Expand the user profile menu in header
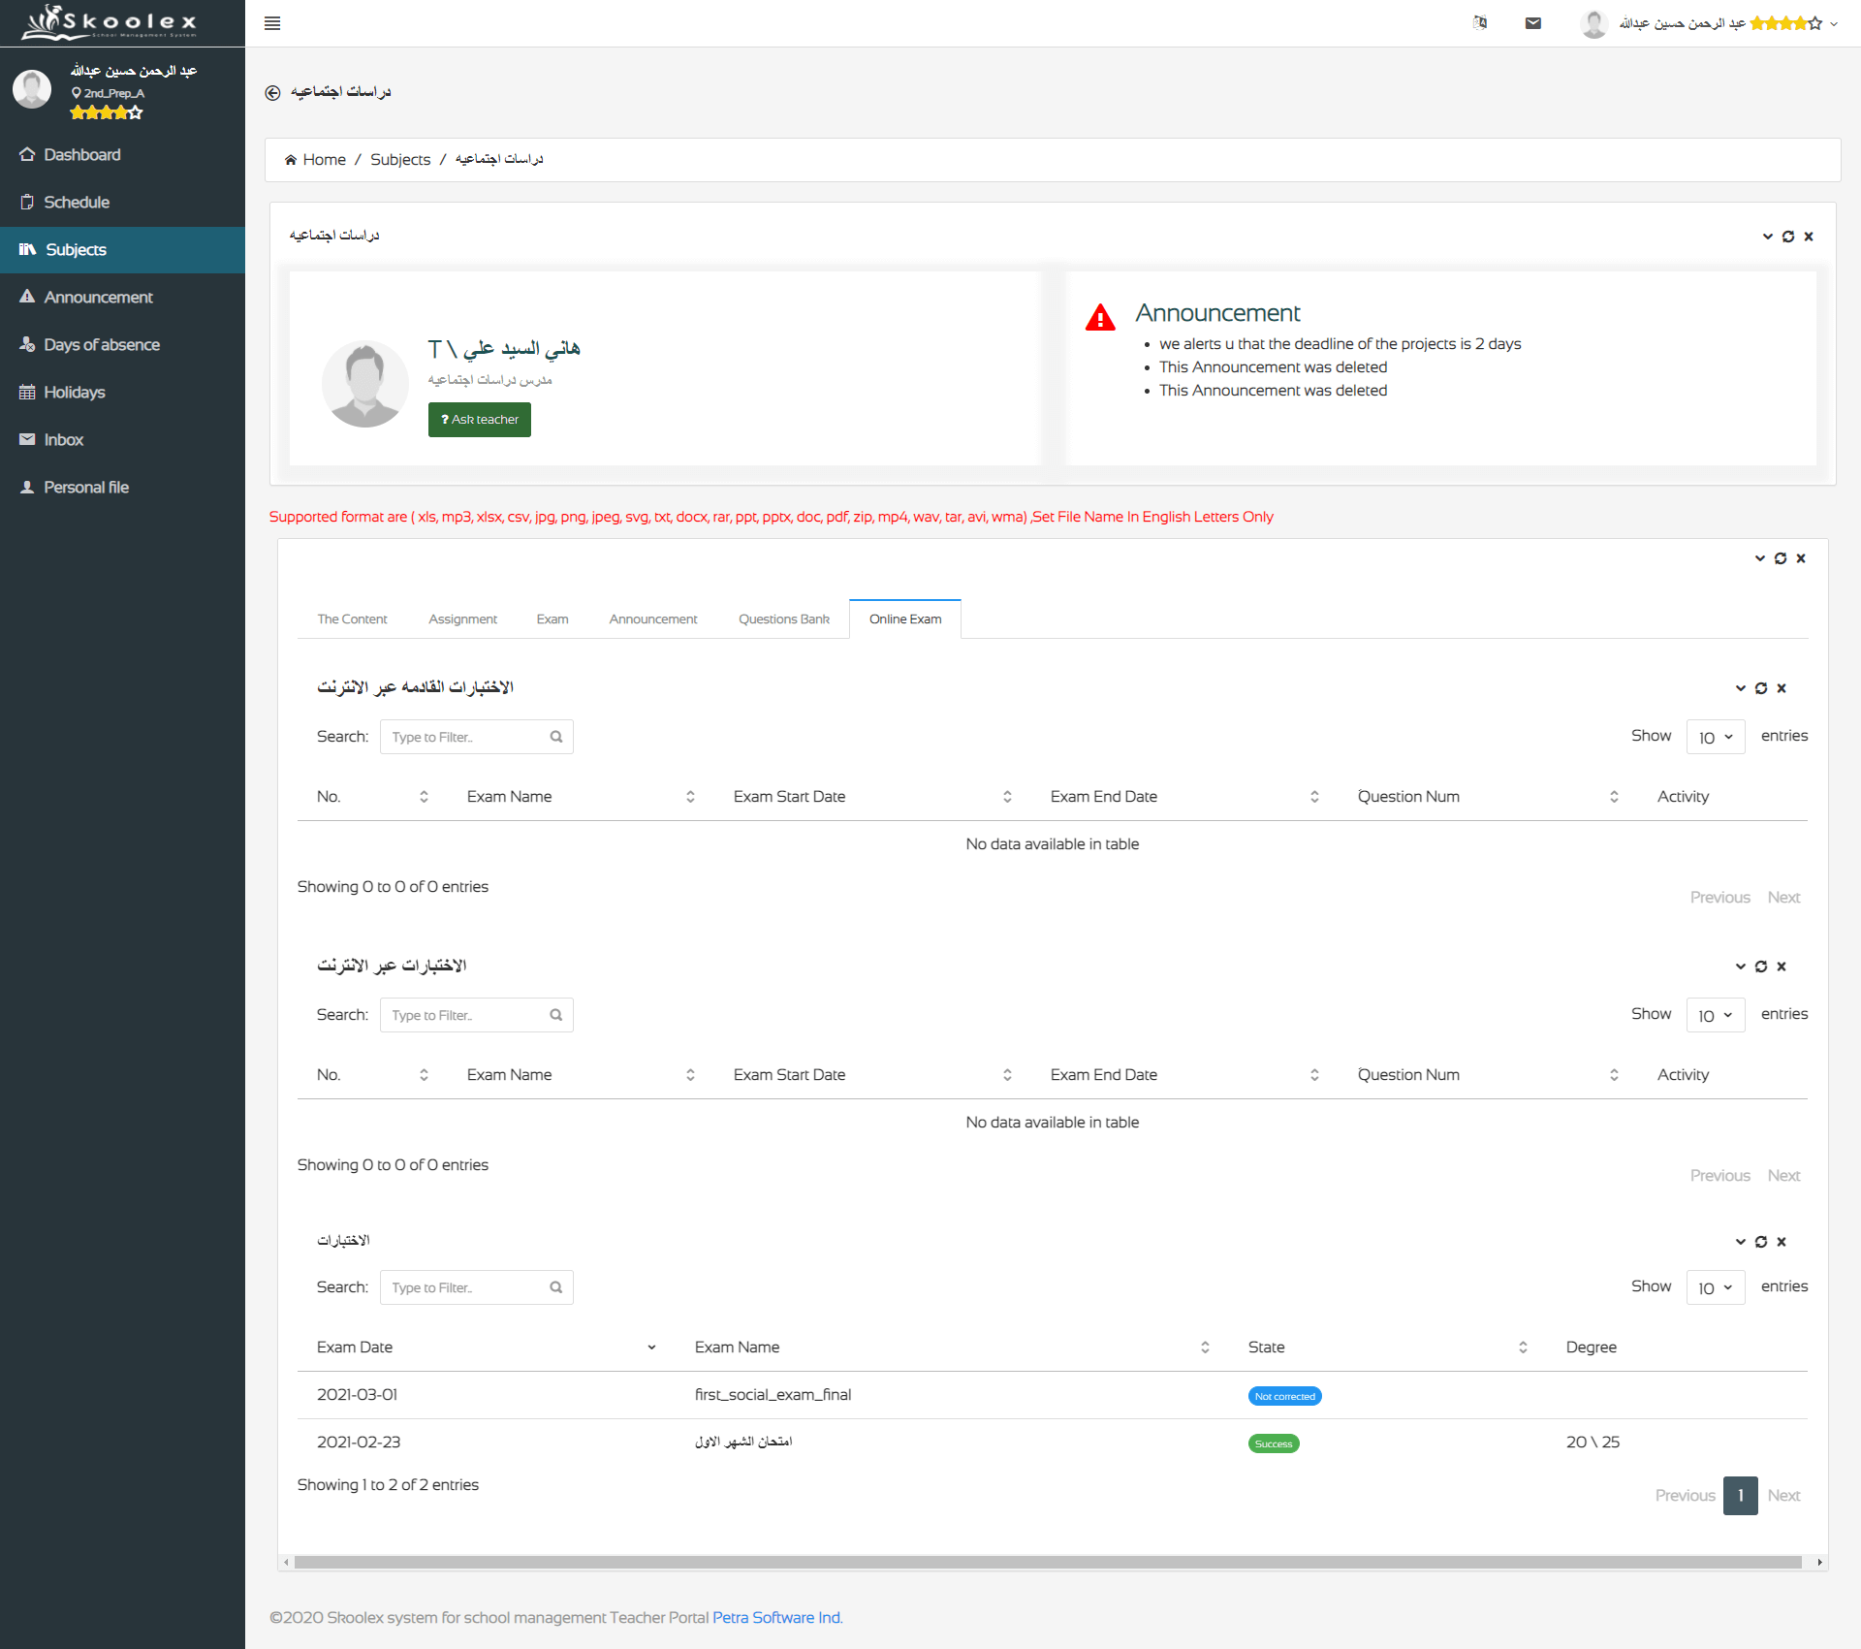Viewport: 1861px width, 1649px height. coord(1834,23)
